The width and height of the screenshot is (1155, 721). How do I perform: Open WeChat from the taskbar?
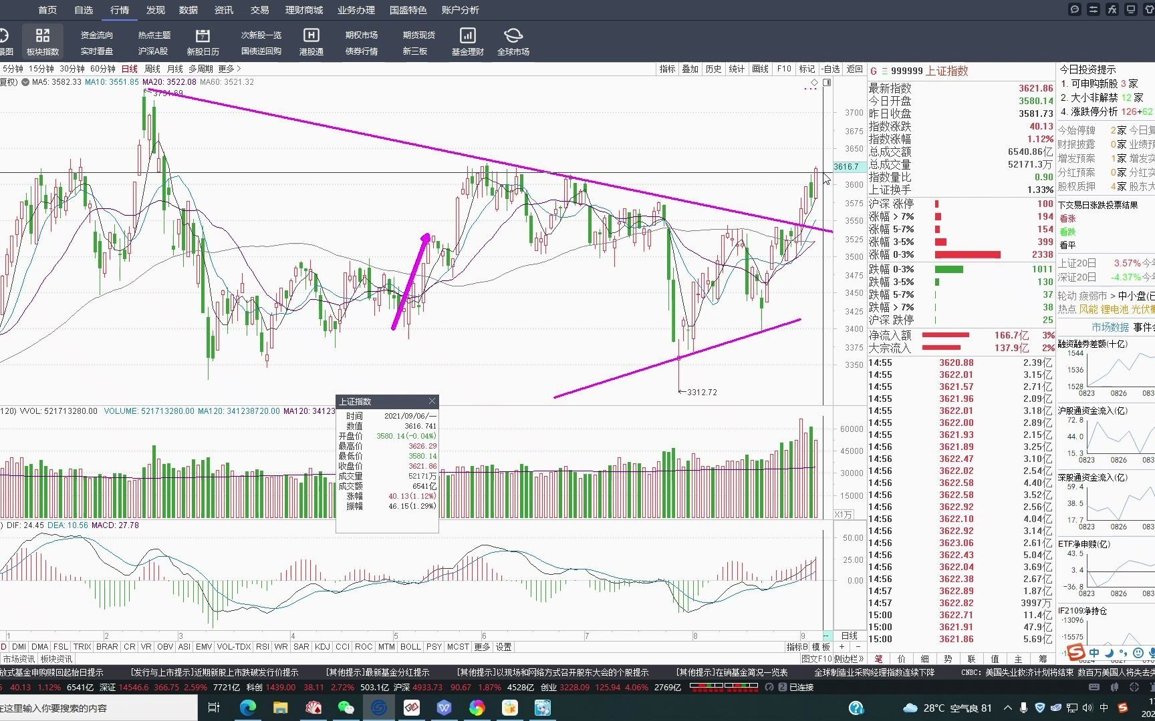pyautogui.click(x=346, y=708)
